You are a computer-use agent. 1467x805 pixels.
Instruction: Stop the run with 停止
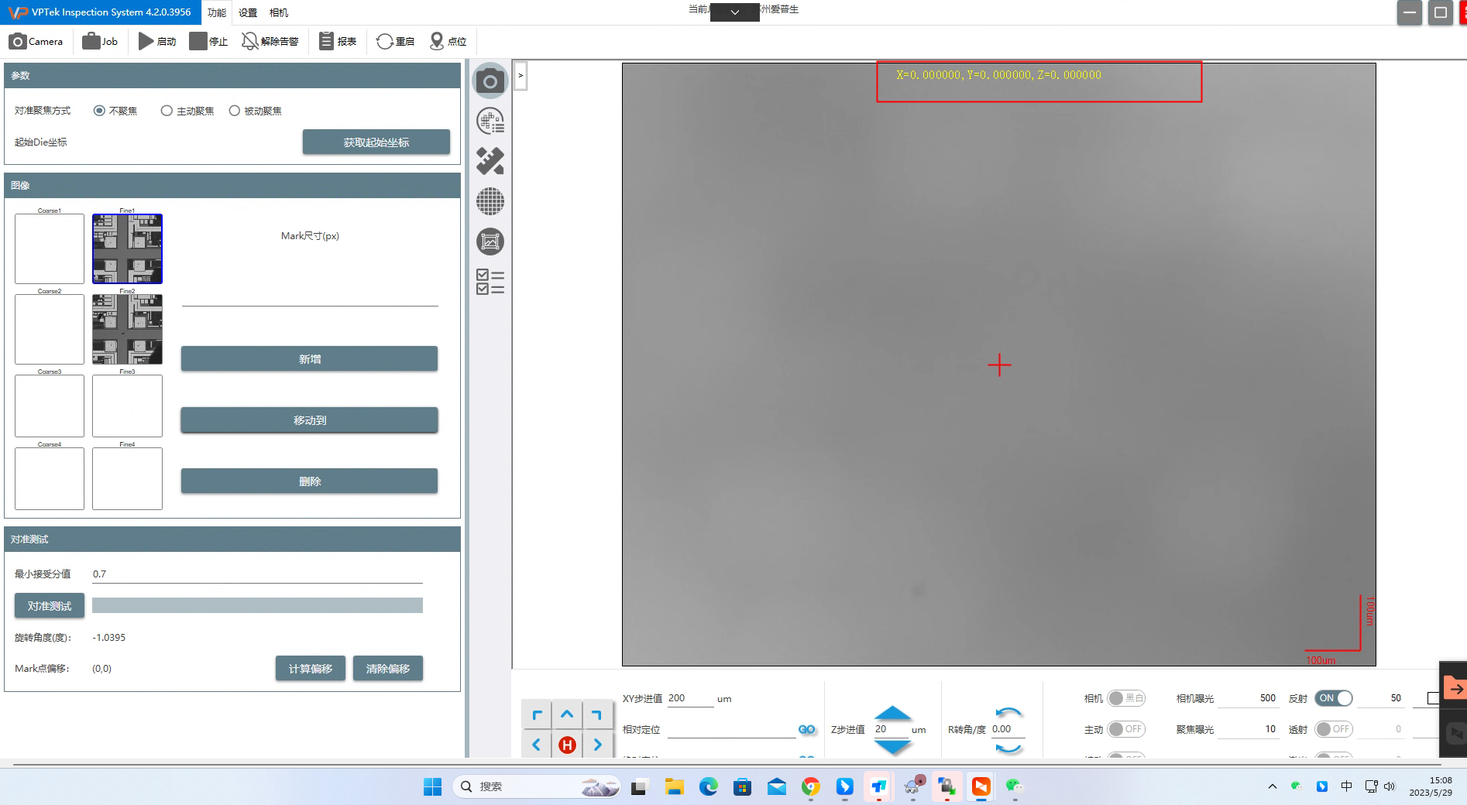click(x=208, y=41)
